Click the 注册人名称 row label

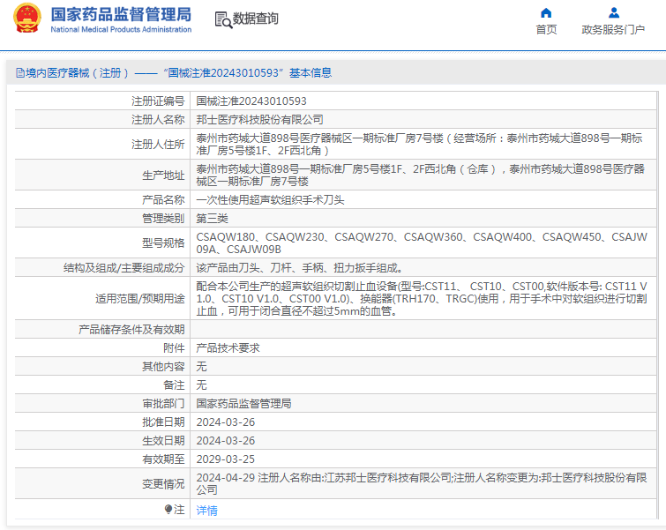158,120
